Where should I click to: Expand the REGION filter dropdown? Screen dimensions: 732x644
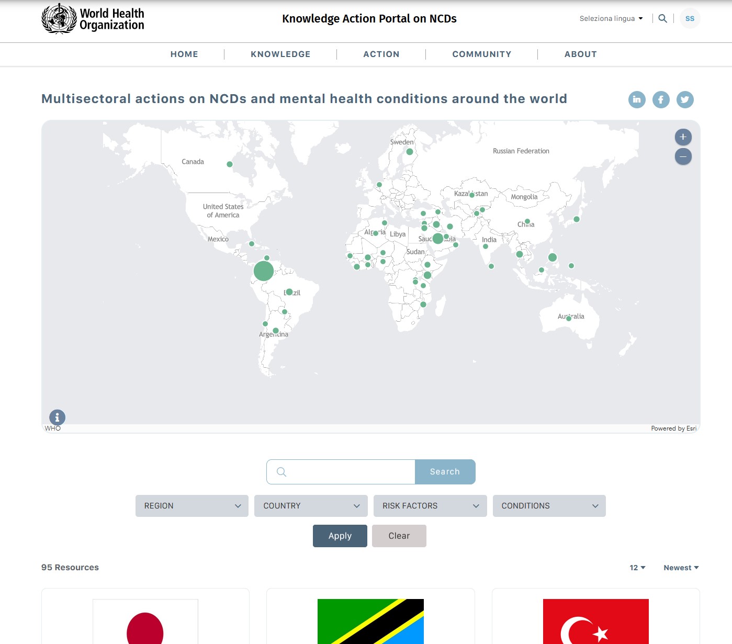192,506
